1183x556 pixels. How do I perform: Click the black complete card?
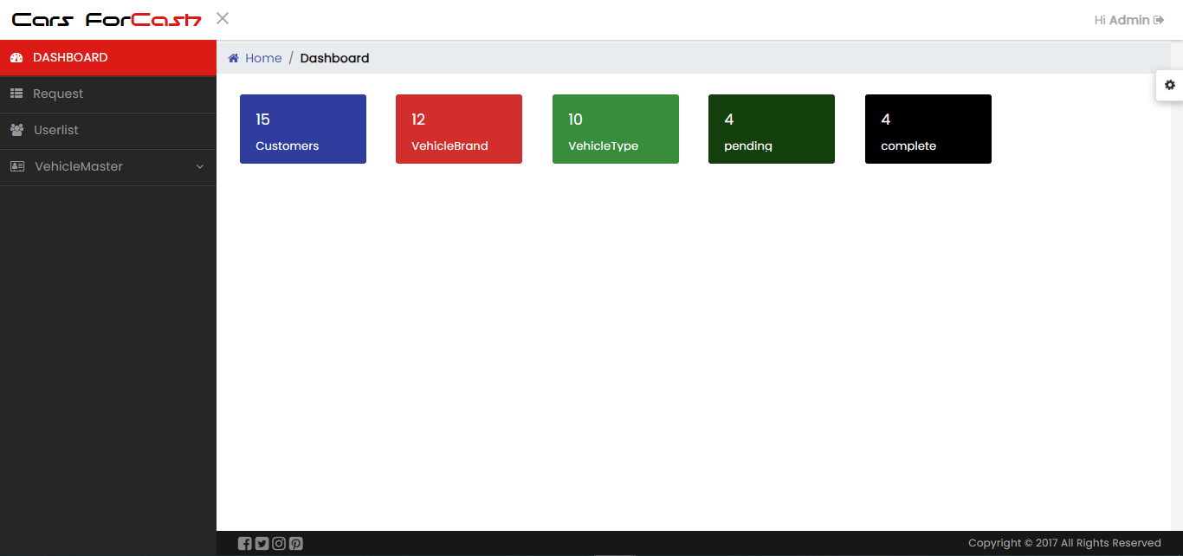(928, 129)
